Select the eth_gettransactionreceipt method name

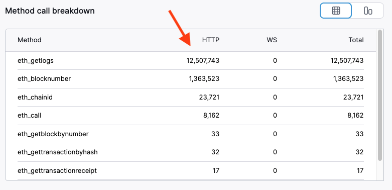click(x=57, y=171)
